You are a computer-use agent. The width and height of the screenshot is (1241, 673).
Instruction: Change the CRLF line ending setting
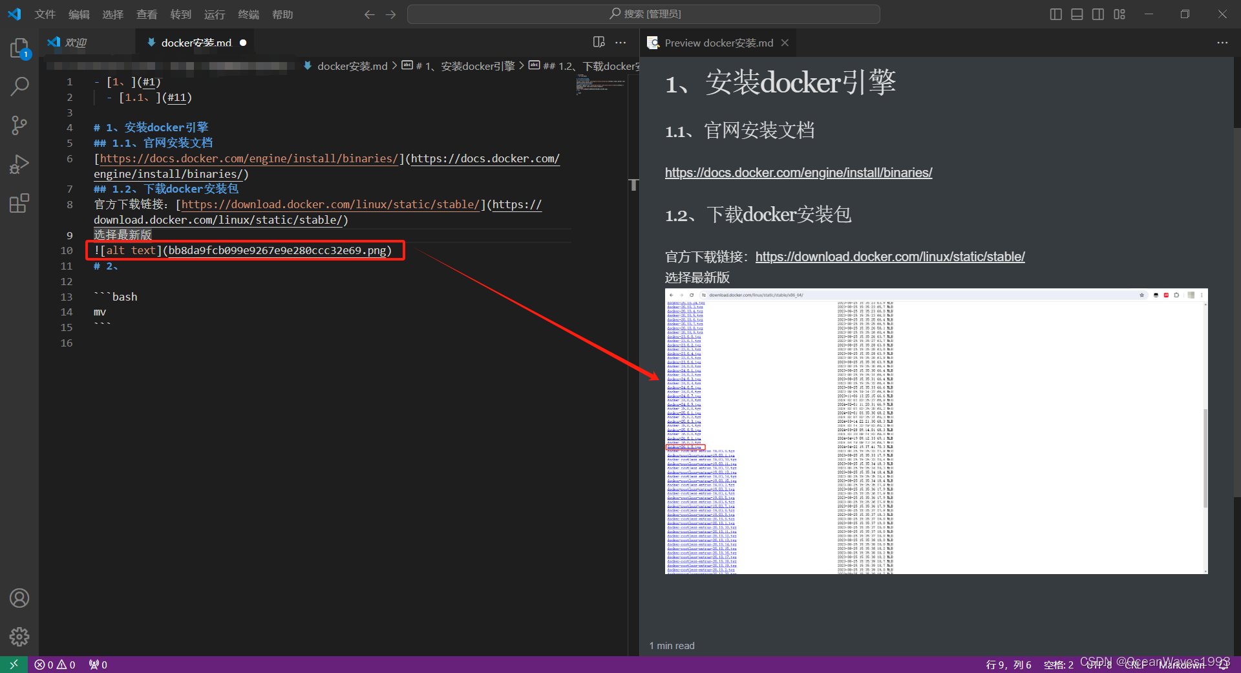1136,665
